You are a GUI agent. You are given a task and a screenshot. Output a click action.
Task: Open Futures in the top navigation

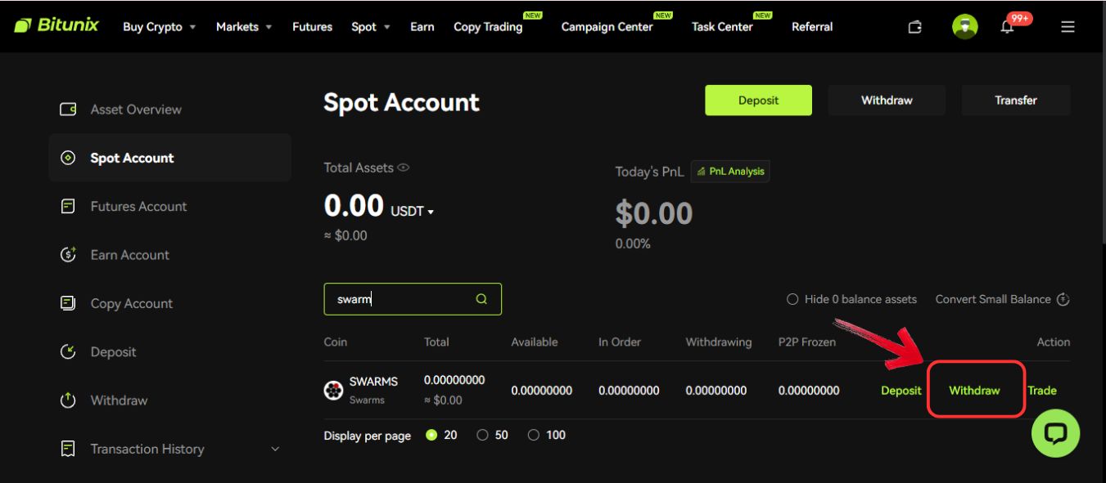click(312, 27)
